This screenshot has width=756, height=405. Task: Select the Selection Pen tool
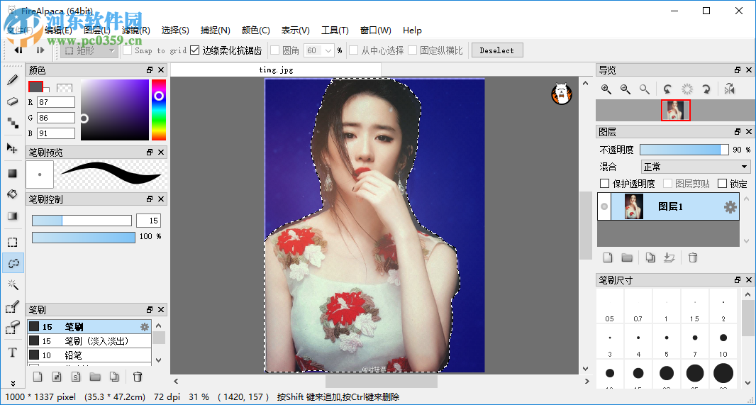13,306
